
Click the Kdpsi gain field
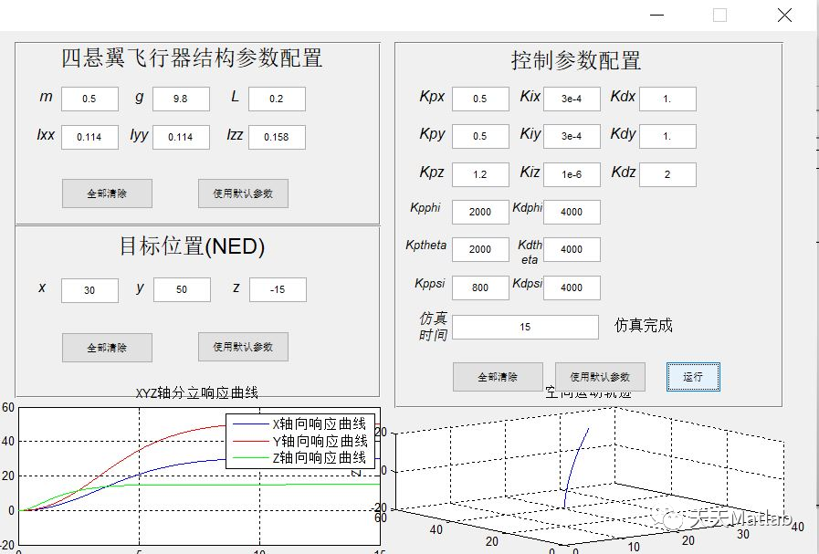point(572,287)
